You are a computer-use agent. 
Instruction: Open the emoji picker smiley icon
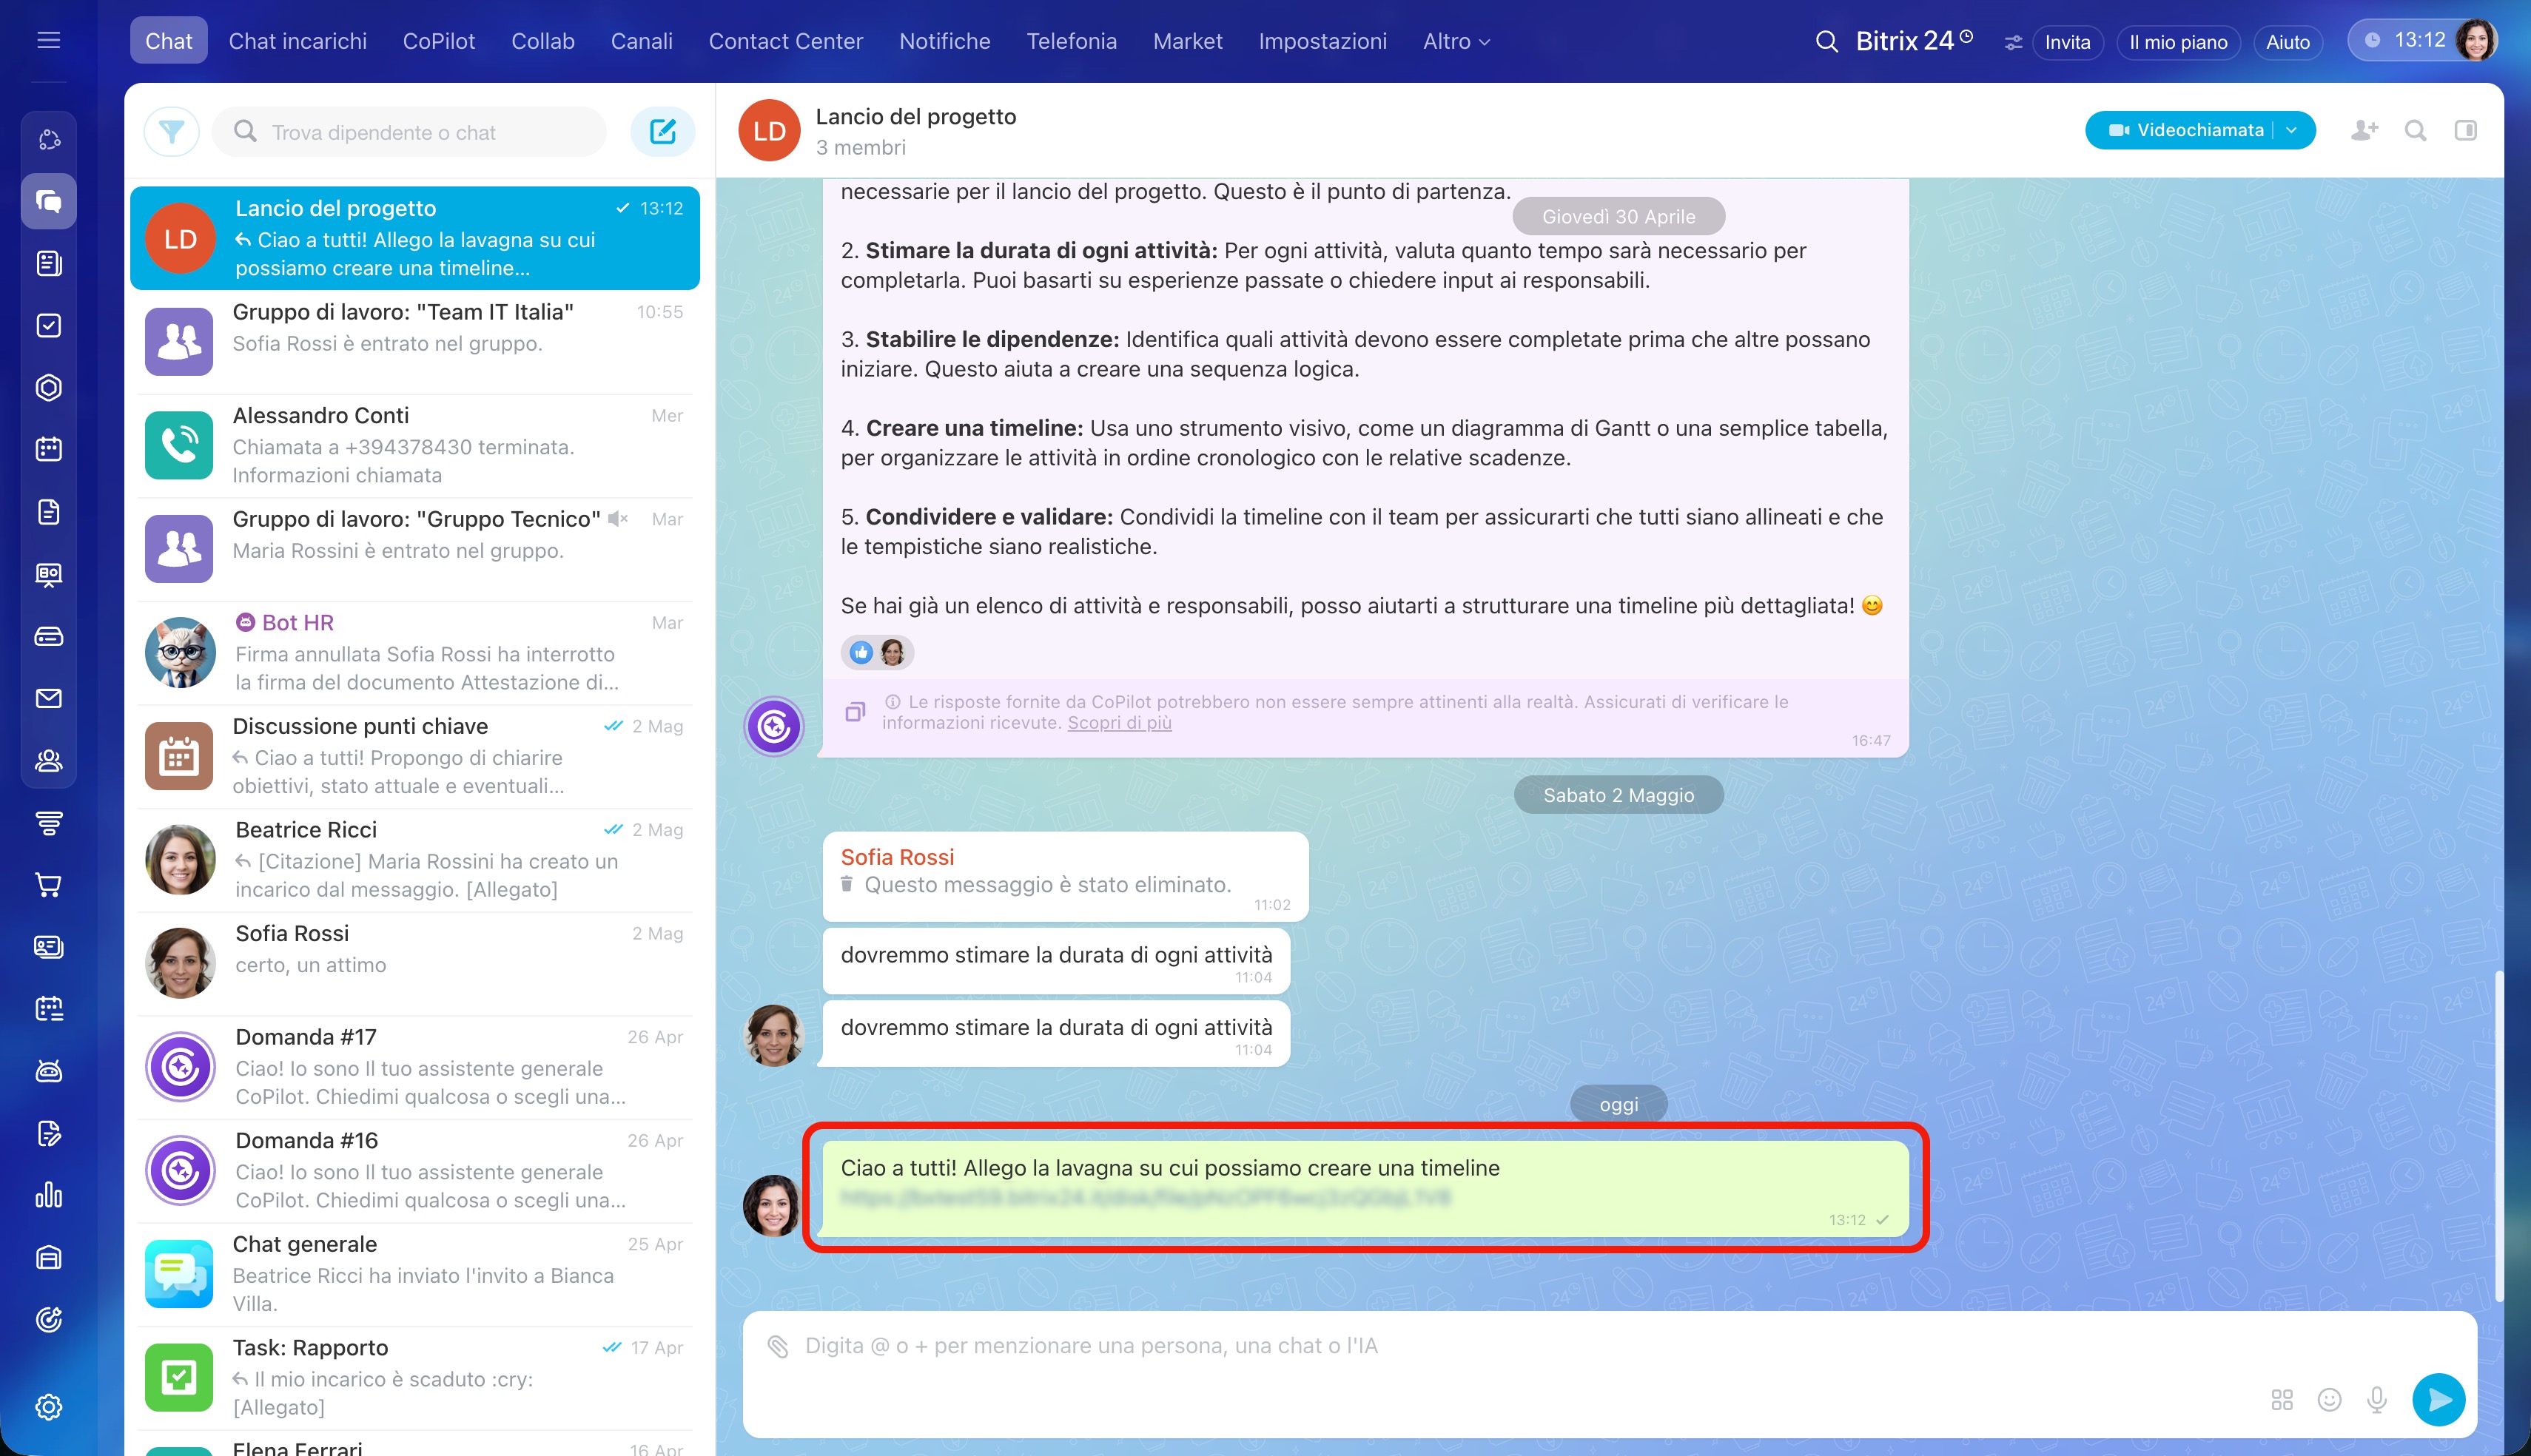pos(2330,1400)
